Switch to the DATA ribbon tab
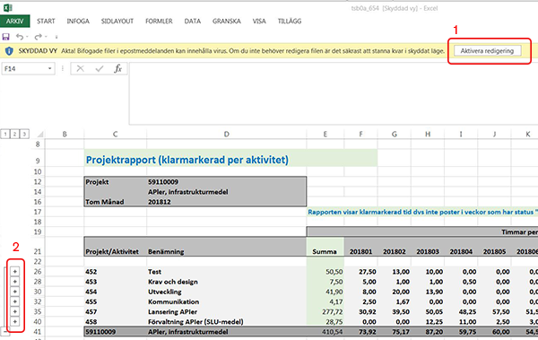 click(193, 21)
